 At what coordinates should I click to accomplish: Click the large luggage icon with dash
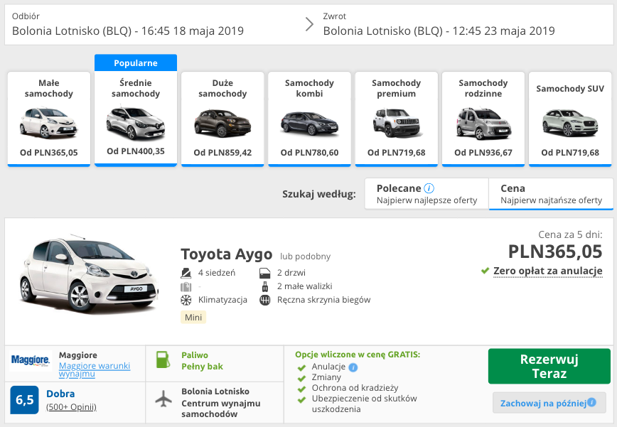point(186,286)
